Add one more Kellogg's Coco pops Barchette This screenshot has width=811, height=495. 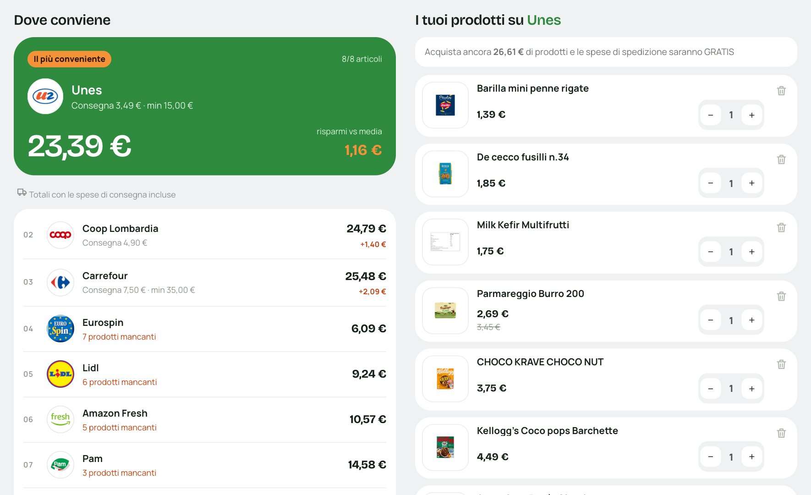click(x=751, y=457)
